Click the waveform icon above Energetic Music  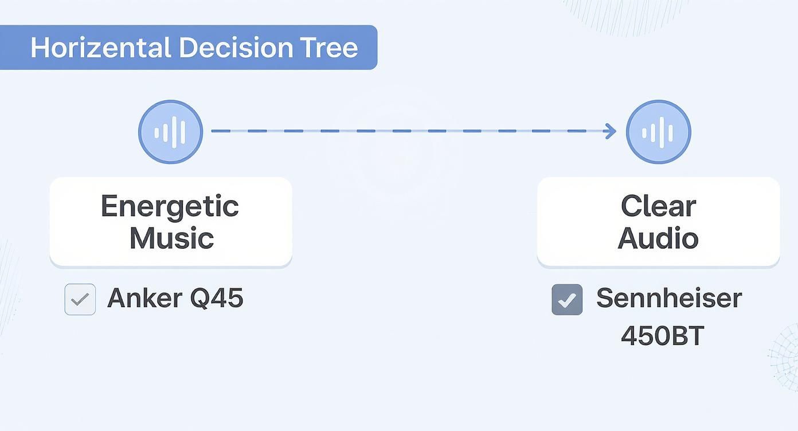point(171,132)
